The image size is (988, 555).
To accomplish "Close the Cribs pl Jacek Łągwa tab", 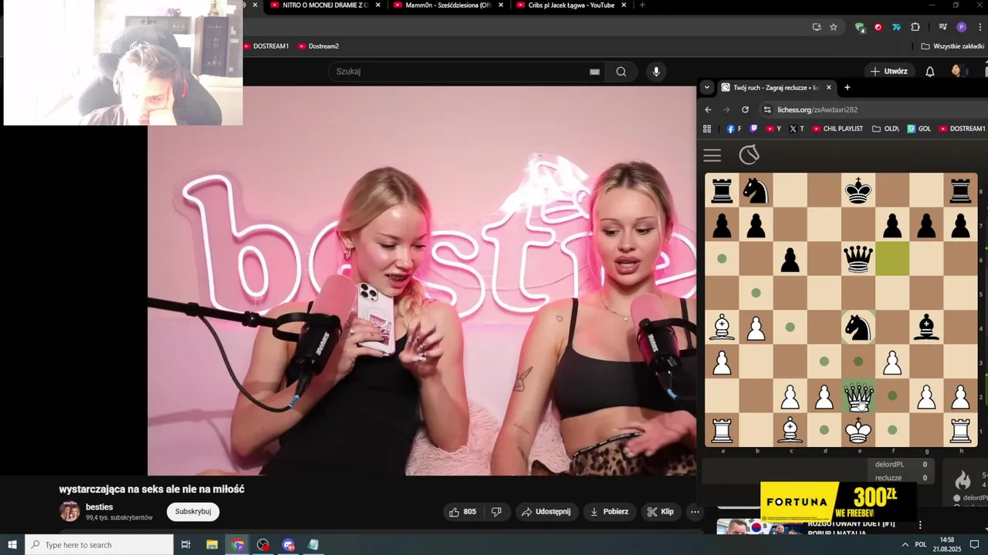I will click(x=624, y=5).
